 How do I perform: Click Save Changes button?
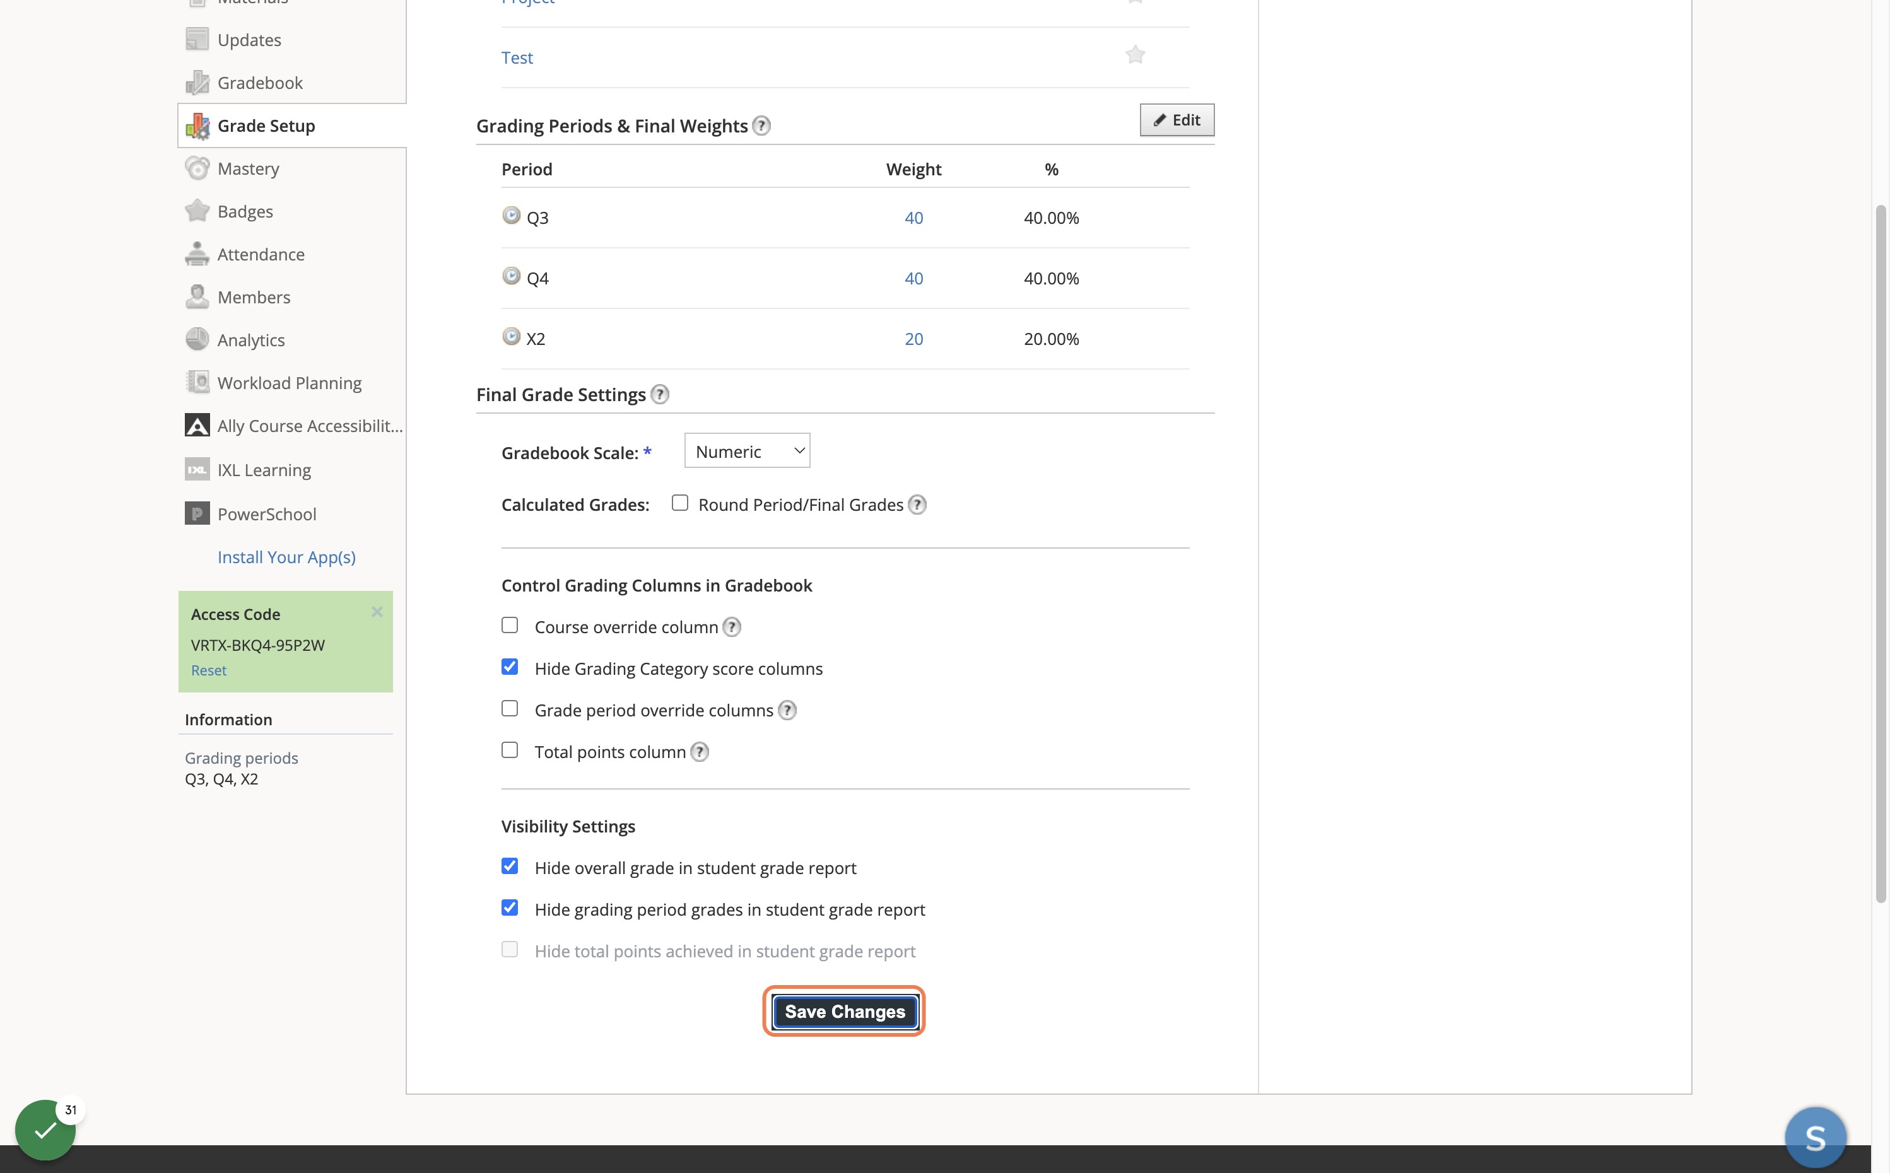(x=845, y=1012)
